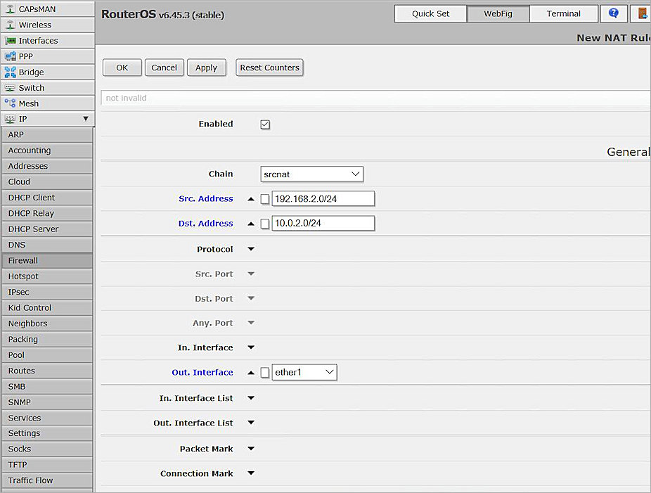651x493 pixels.
Task: Apply the NAT rule changes
Action: click(206, 68)
